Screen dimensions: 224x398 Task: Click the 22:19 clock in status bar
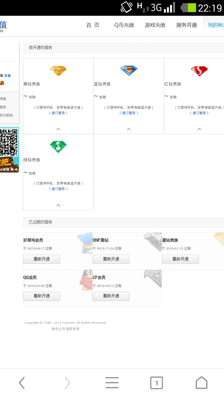[210, 8]
